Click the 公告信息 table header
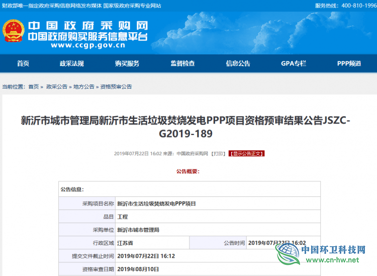The height and width of the screenshot is (276, 377). 72,189
